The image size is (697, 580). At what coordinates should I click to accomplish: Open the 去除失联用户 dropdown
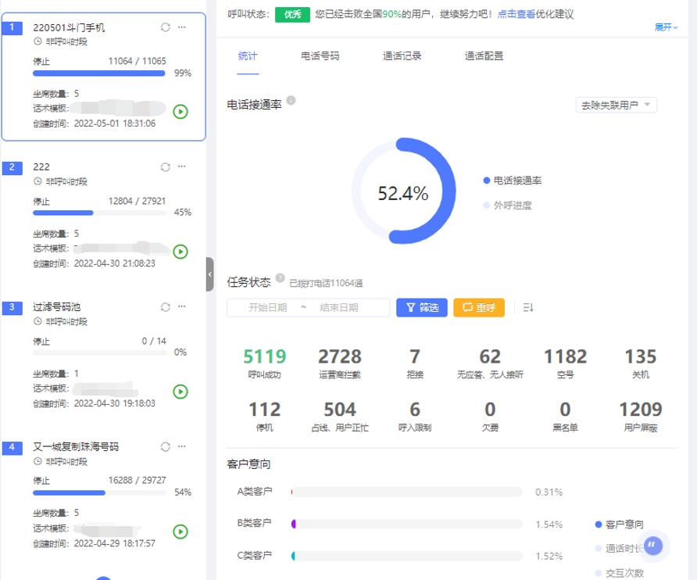coord(616,105)
